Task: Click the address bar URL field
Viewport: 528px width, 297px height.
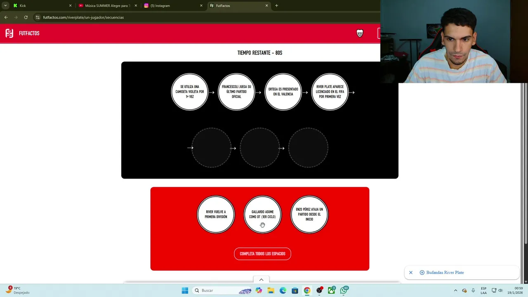Action: point(206,17)
